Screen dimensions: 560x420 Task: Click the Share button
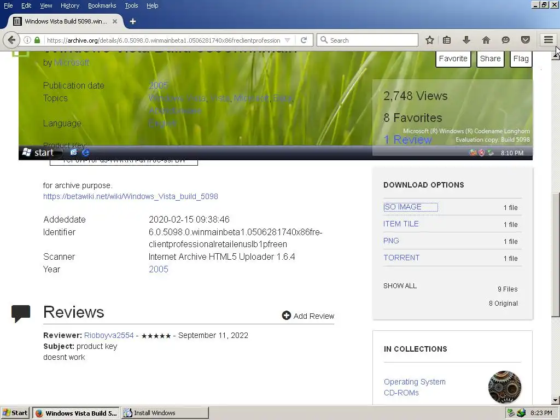[491, 59]
